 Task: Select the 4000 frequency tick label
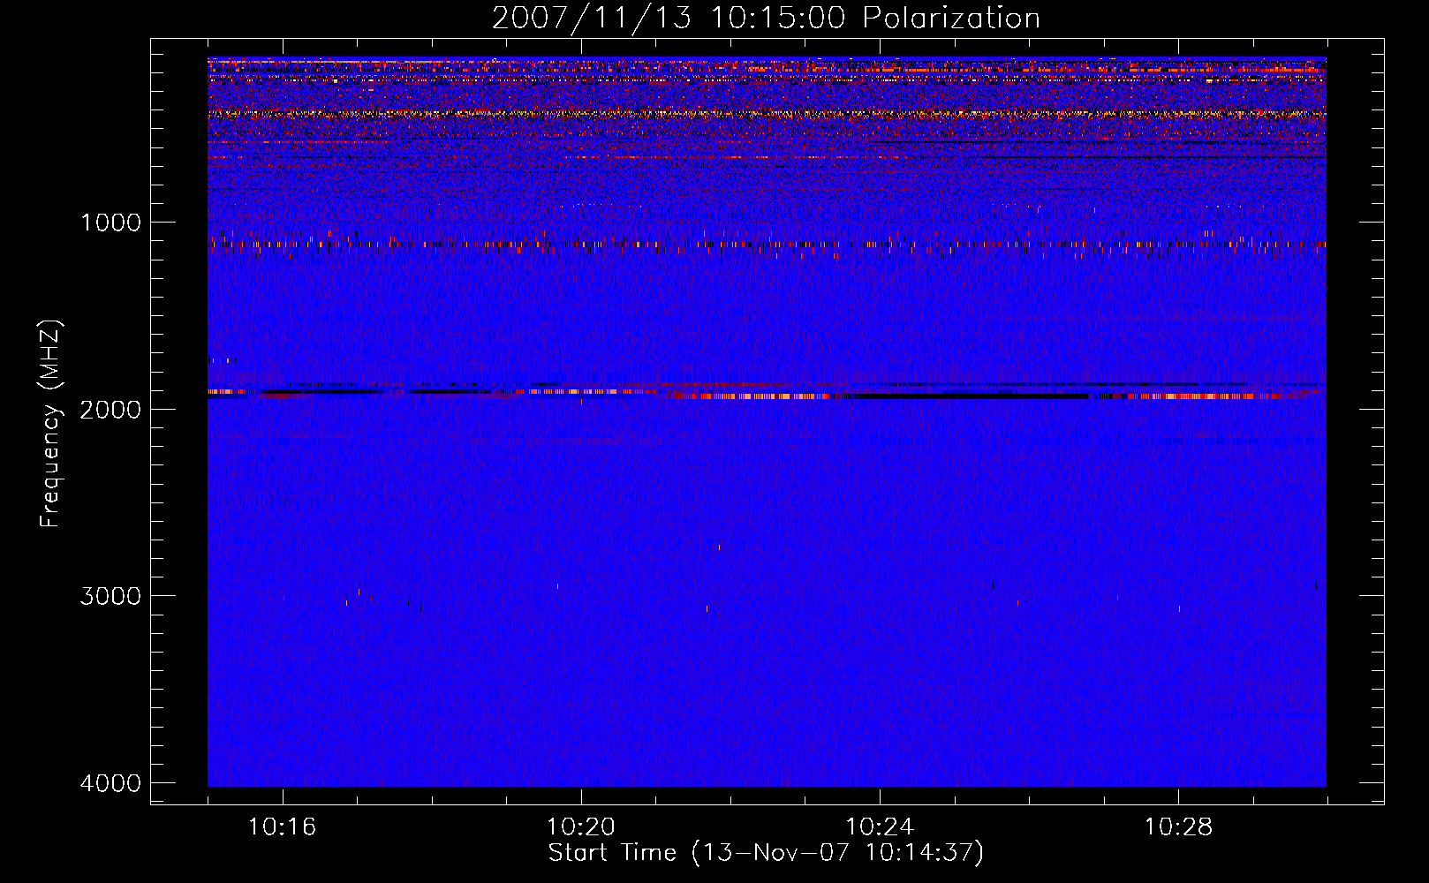(110, 783)
